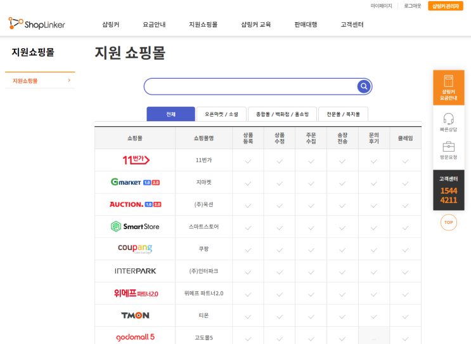The width and height of the screenshot is (471, 344).
Task: Click the 고객센터 1544 4211 box
Action: (448, 190)
